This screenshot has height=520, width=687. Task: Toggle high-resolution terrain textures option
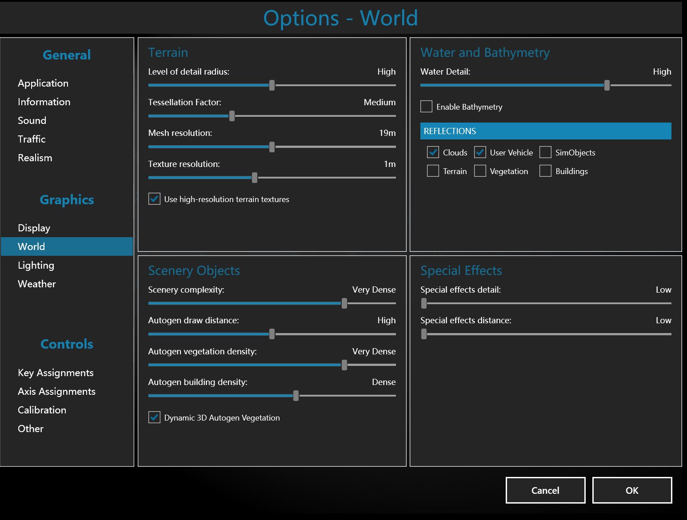[x=154, y=199]
